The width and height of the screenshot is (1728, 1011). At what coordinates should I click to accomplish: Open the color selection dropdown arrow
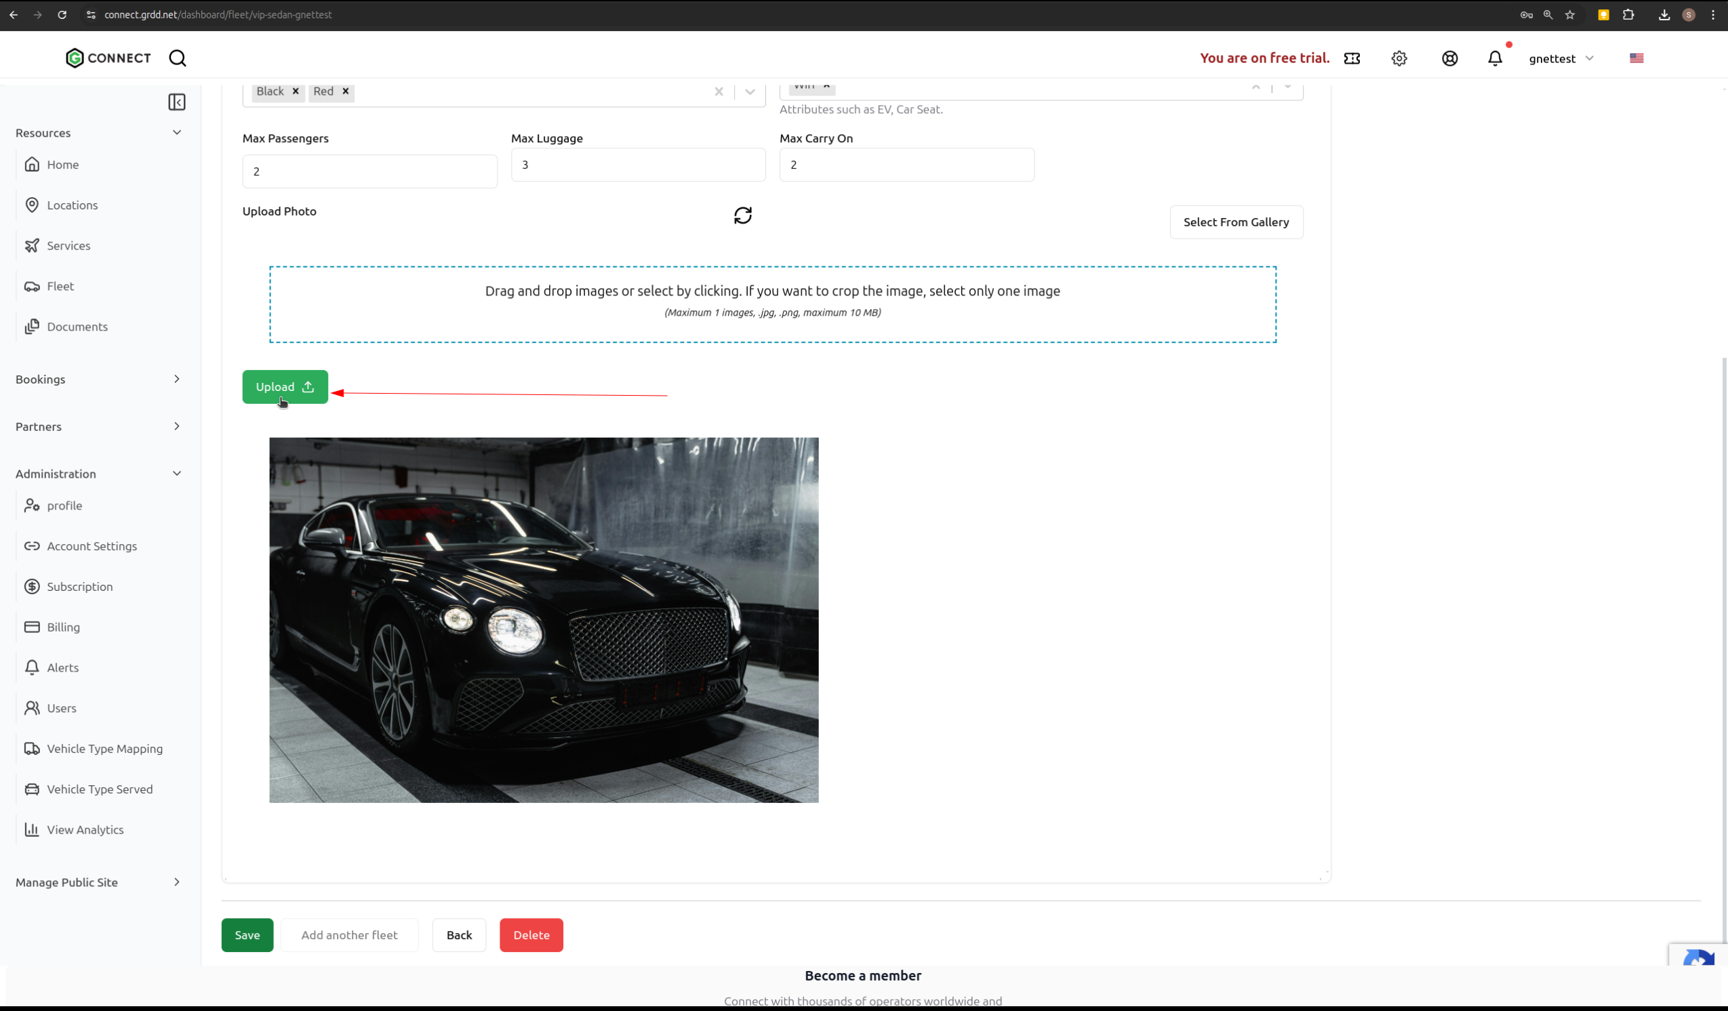coord(750,92)
